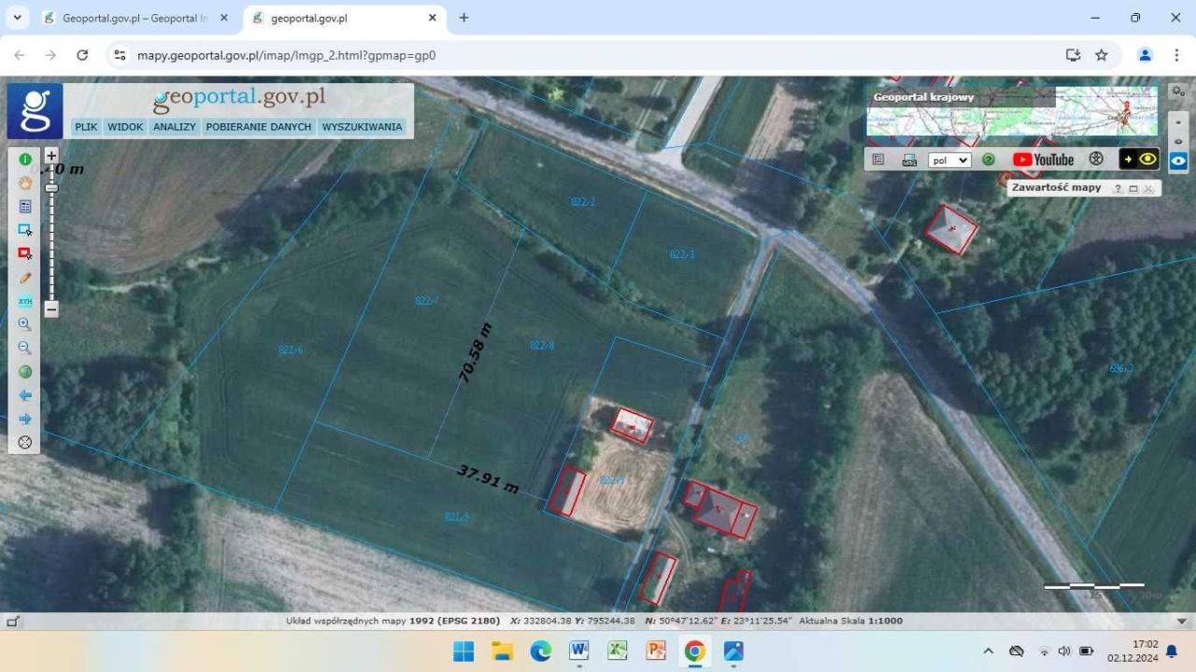Click the browser back button
The width and height of the screenshot is (1196, 672).
(20, 55)
